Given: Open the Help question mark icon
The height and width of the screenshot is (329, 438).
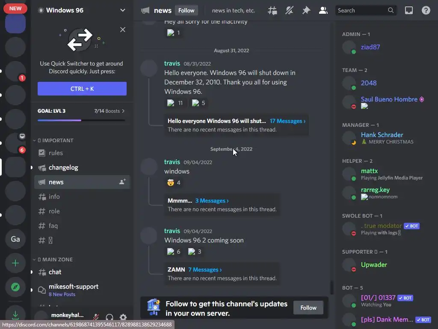Looking at the screenshot, I should click(426, 11).
